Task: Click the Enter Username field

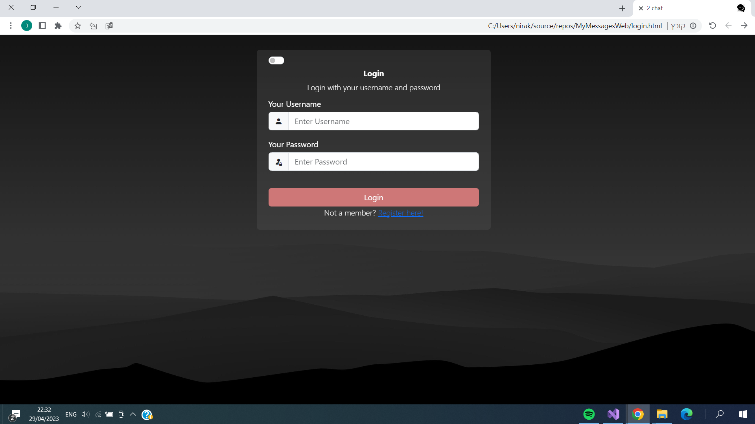Action: tap(383, 121)
